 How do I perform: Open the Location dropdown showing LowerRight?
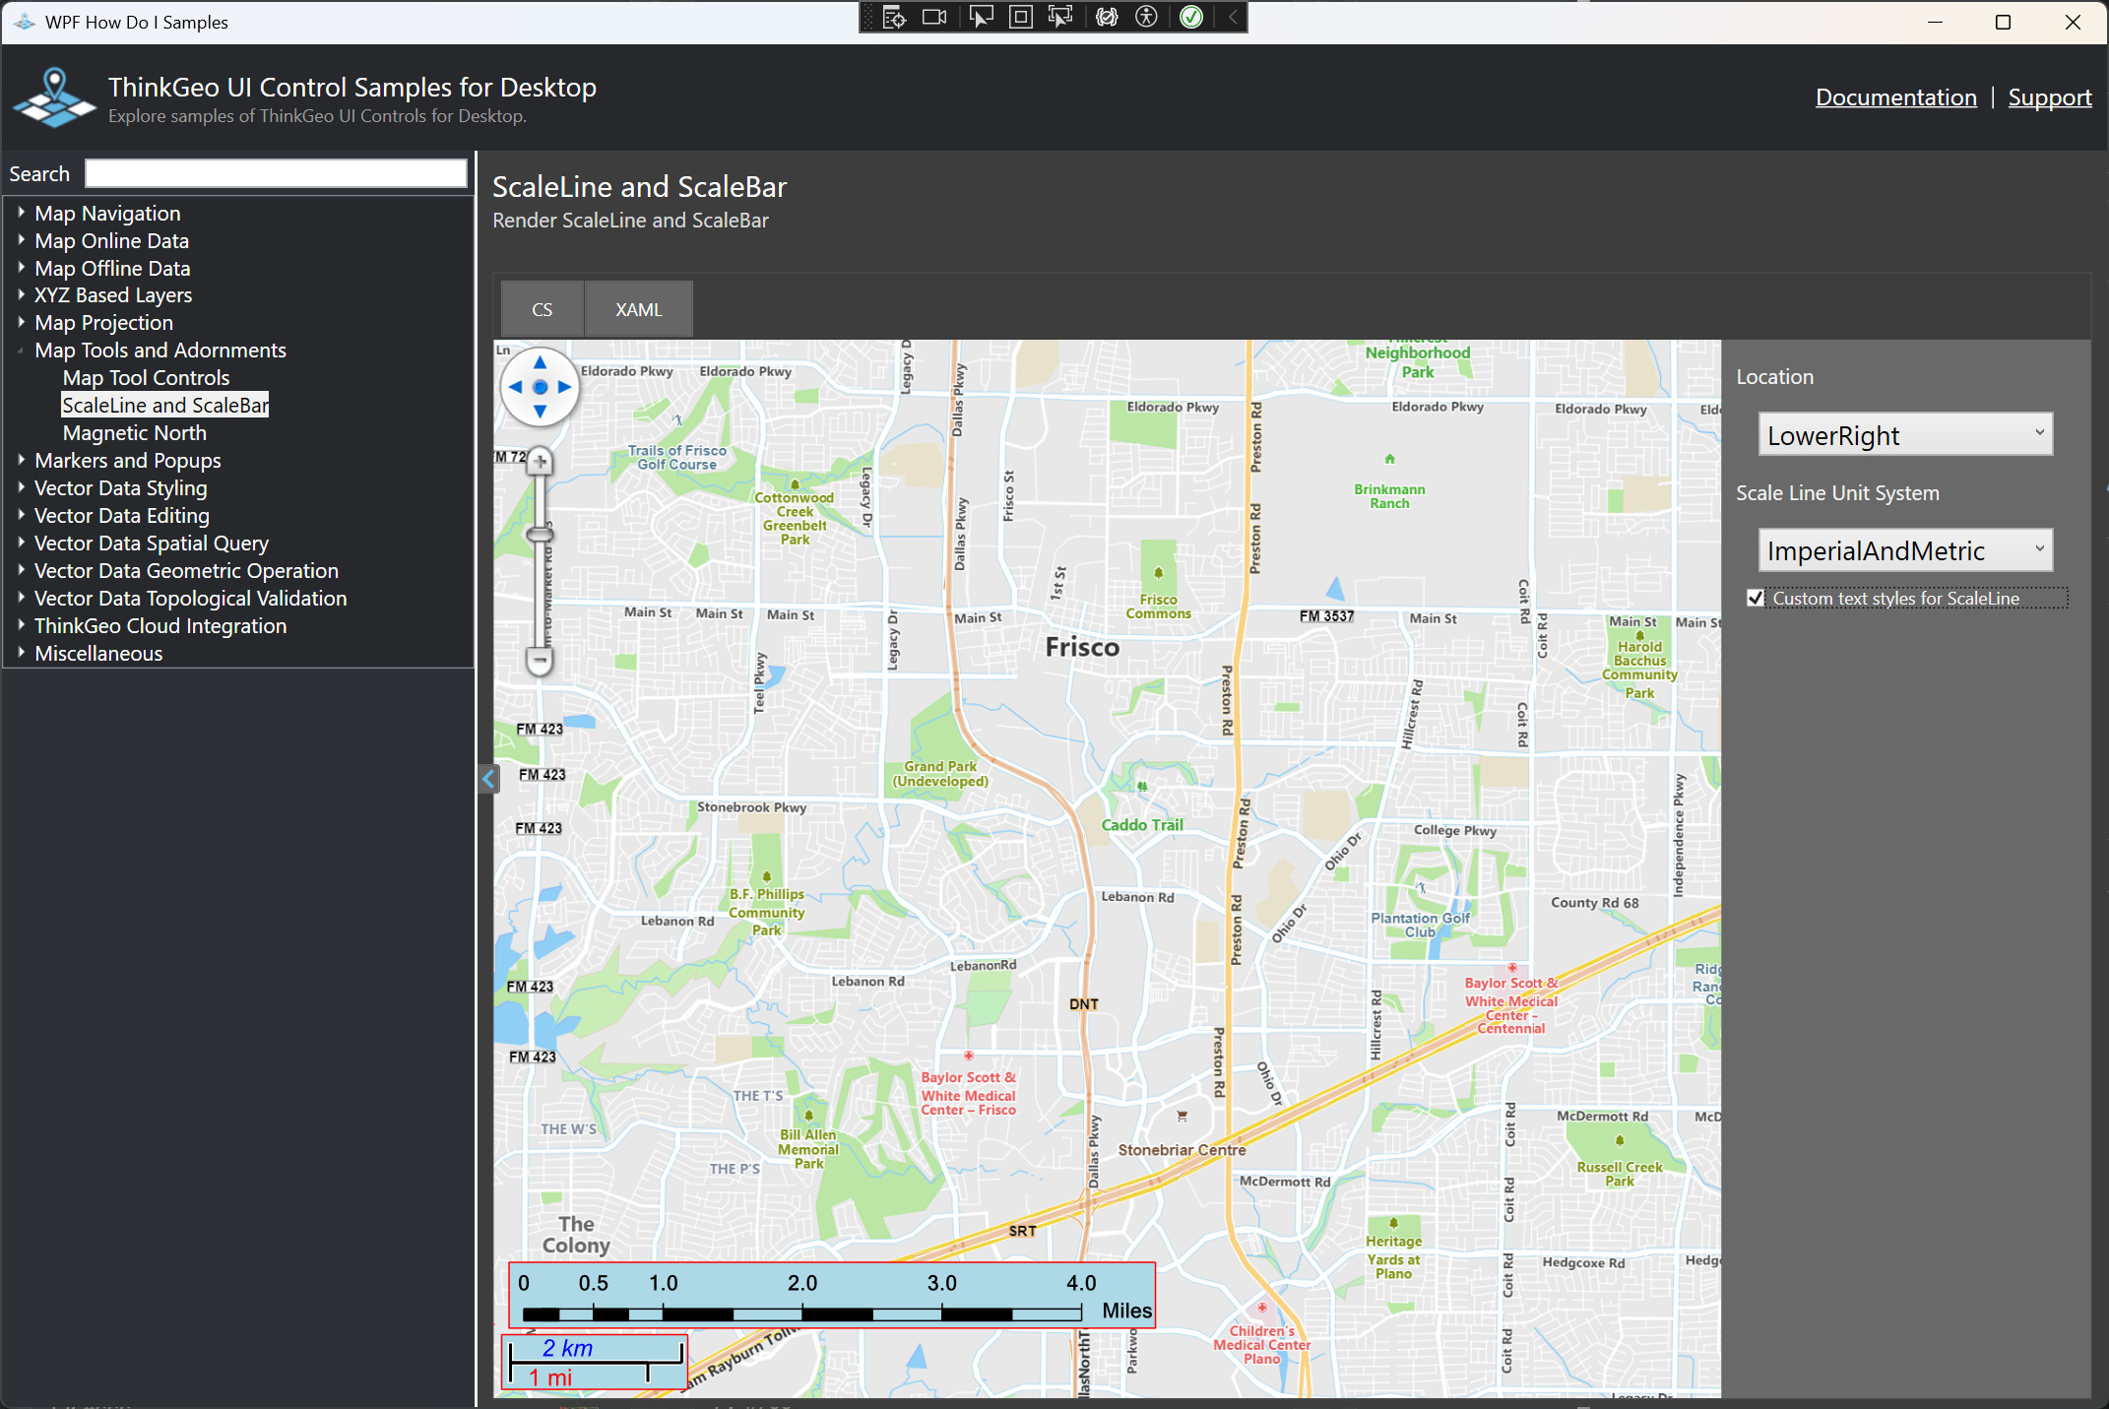coord(1905,434)
